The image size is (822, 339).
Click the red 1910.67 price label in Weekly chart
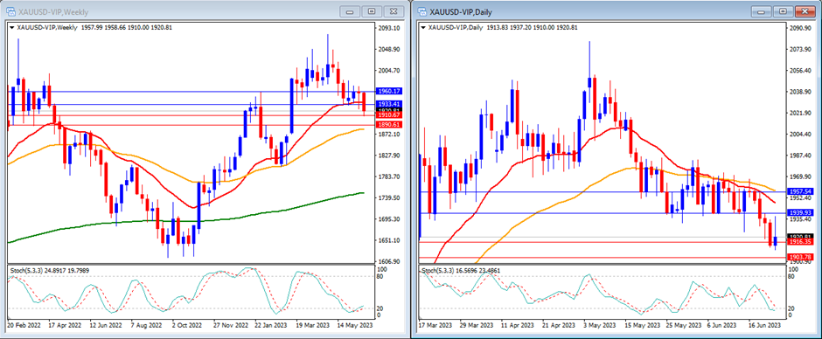pos(388,114)
